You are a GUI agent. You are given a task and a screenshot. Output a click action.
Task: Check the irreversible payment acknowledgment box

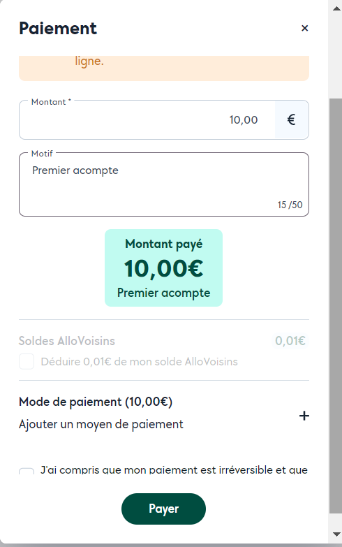(27, 472)
